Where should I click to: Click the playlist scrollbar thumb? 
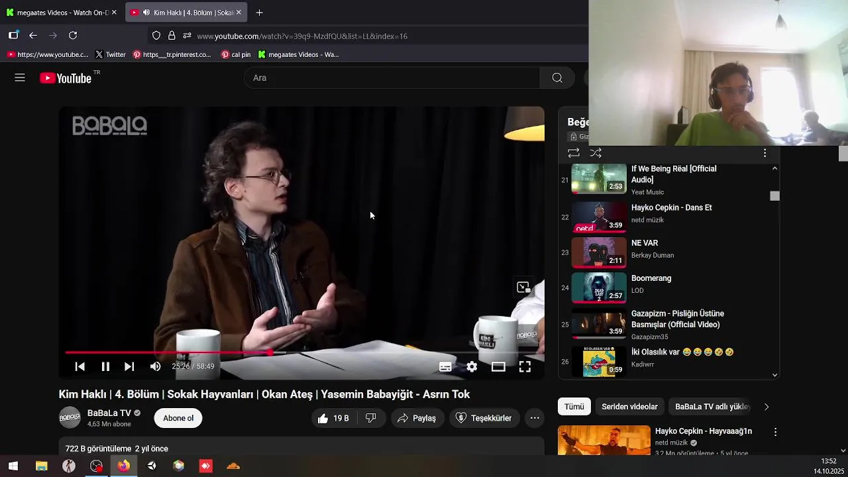pos(774,196)
